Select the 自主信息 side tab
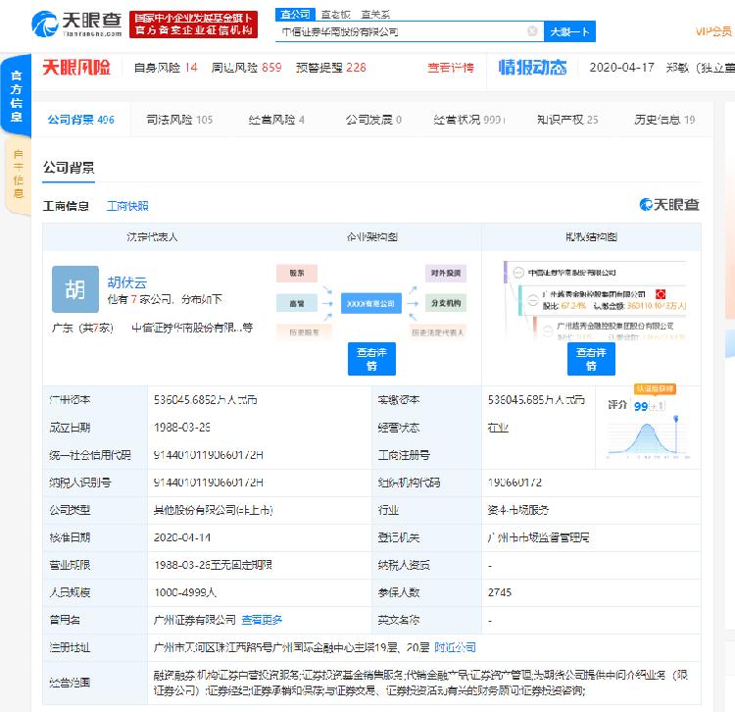735x712 pixels. point(18,174)
